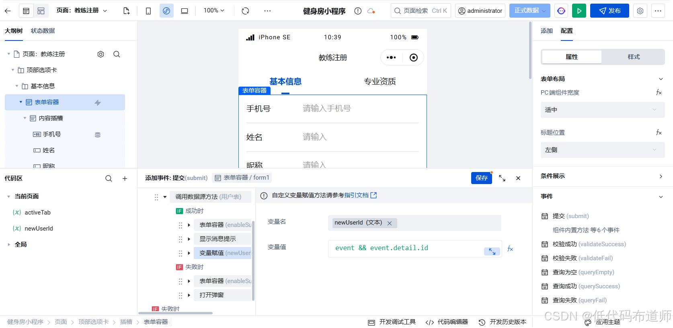The height and width of the screenshot is (328, 673).
Task: Open the far-right more menu
Action: (658, 11)
